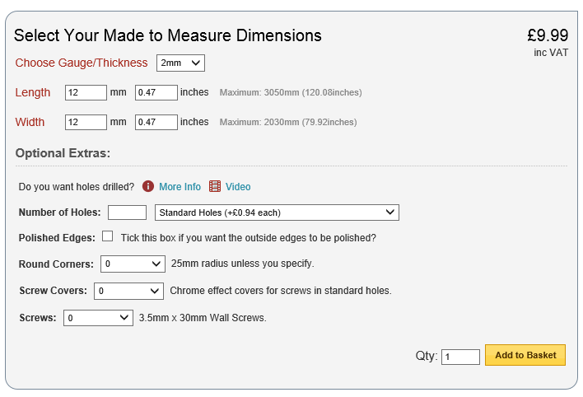Click the £9.99 price text
Image resolution: width=583 pixels, height=397 pixels.
click(x=548, y=35)
